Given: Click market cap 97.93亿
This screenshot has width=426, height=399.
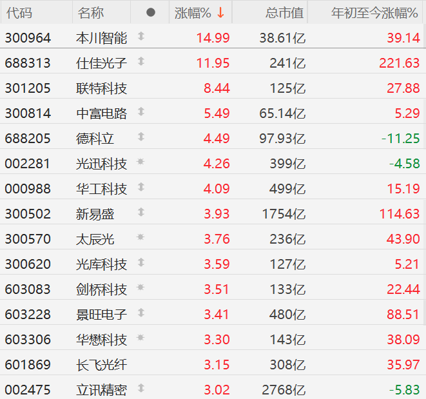Looking at the screenshot, I should tap(282, 139).
